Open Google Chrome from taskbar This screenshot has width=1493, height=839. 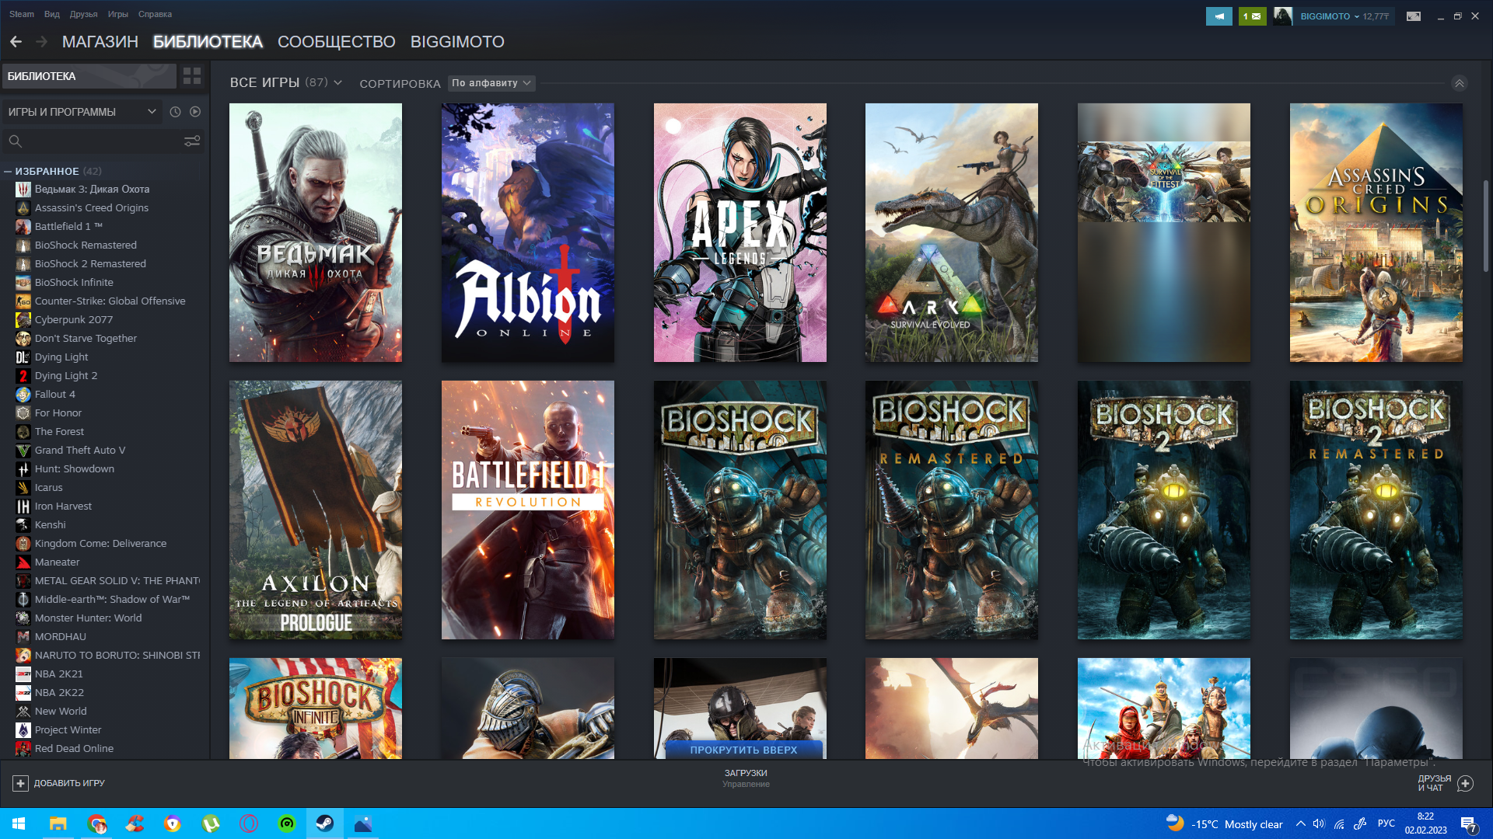[x=96, y=823]
